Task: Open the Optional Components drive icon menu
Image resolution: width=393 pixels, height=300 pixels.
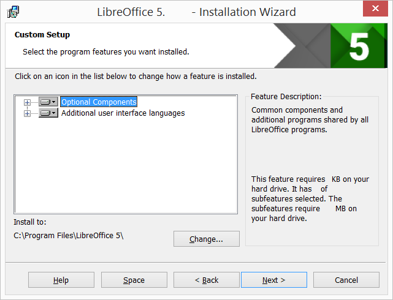Action: (48, 102)
